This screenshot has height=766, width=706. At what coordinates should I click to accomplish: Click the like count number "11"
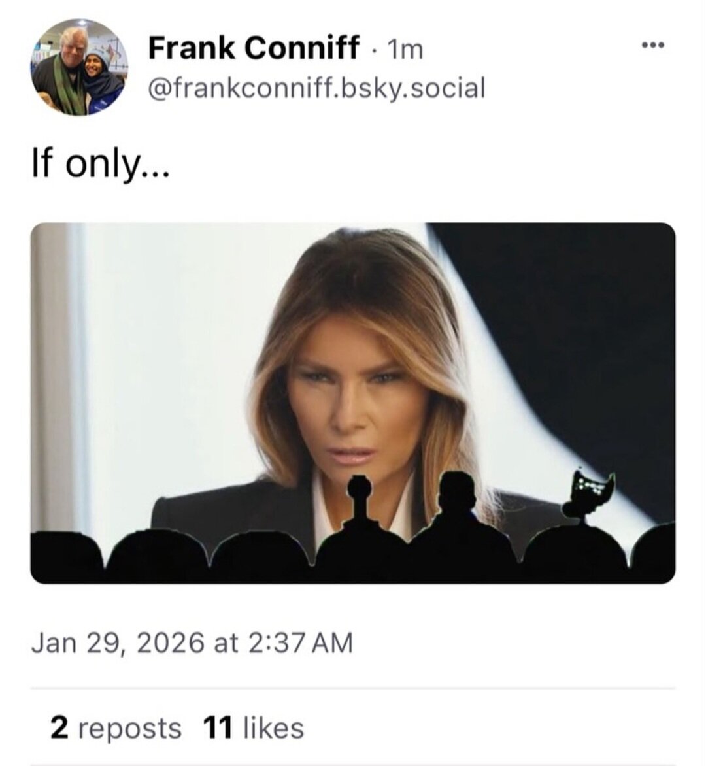point(218,728)
